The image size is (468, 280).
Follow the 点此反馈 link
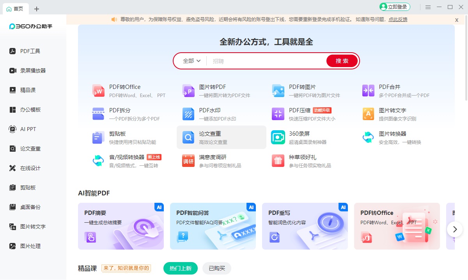398,19
